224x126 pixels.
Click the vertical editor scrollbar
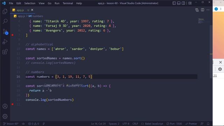point(211,51)
